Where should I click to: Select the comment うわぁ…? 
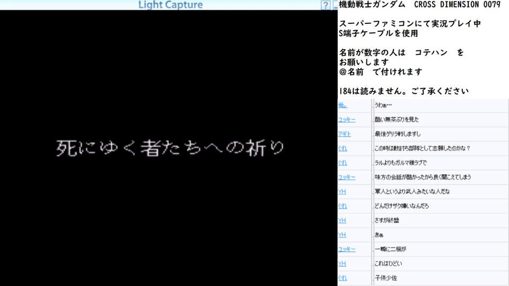point(383,105)
